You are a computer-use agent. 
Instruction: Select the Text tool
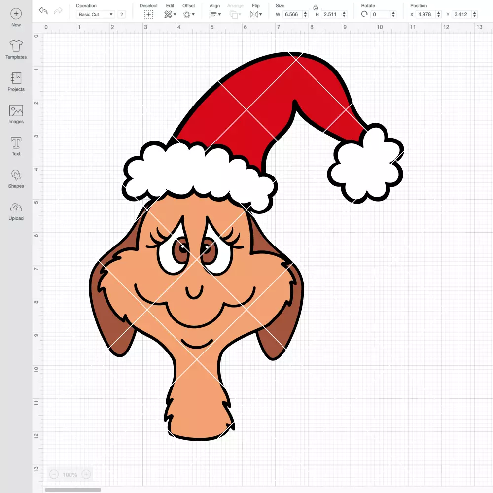coord(16,146)
